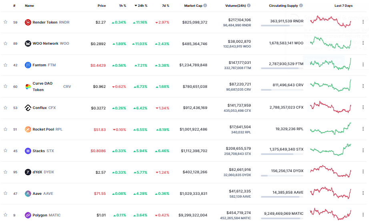The width and height of the screenshot is (369, 224).
Task: Open Fantom row three-dot menu
Action: tap(363, 65)
